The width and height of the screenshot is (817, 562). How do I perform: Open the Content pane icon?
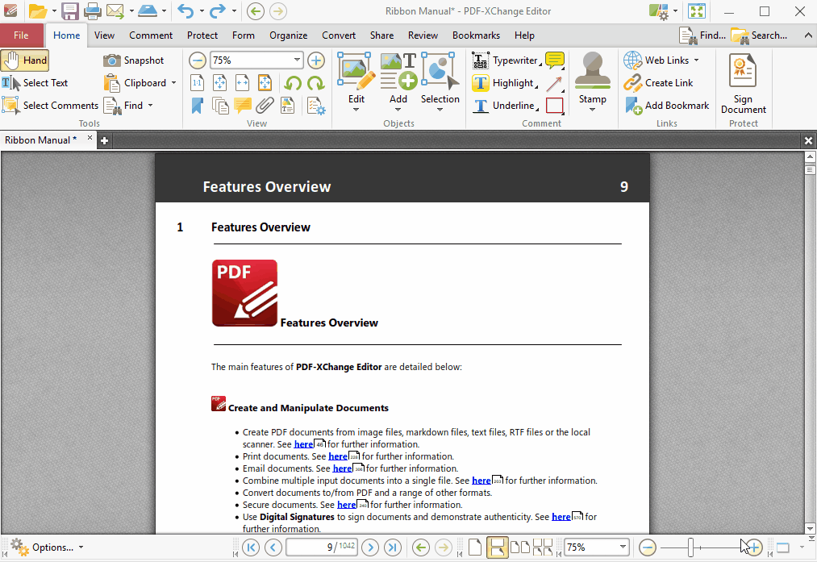coord(288,106)
